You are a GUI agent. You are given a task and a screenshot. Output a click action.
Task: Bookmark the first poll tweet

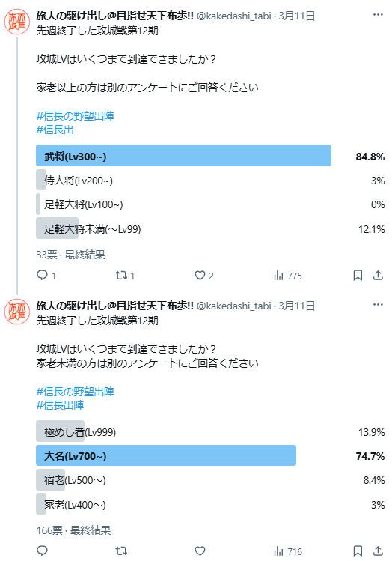tap(358, 275)
